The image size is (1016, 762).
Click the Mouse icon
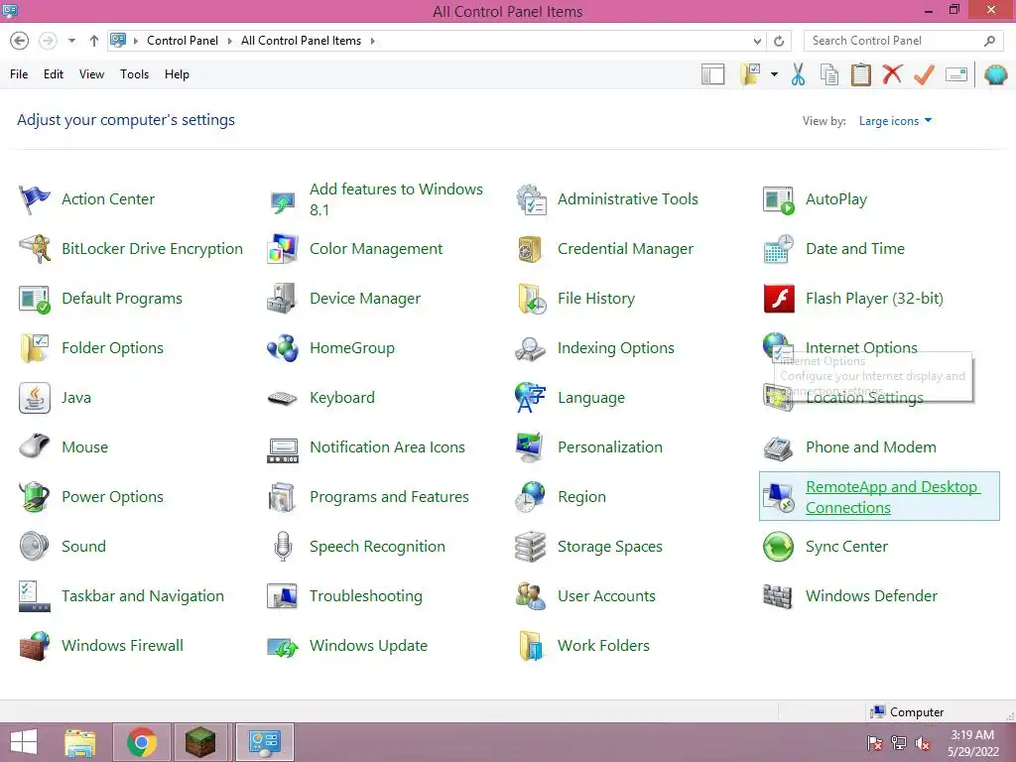point(35,447)
